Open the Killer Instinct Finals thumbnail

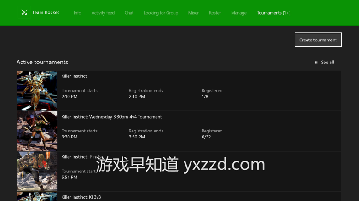pyautogui.click(x=37, y=172)
